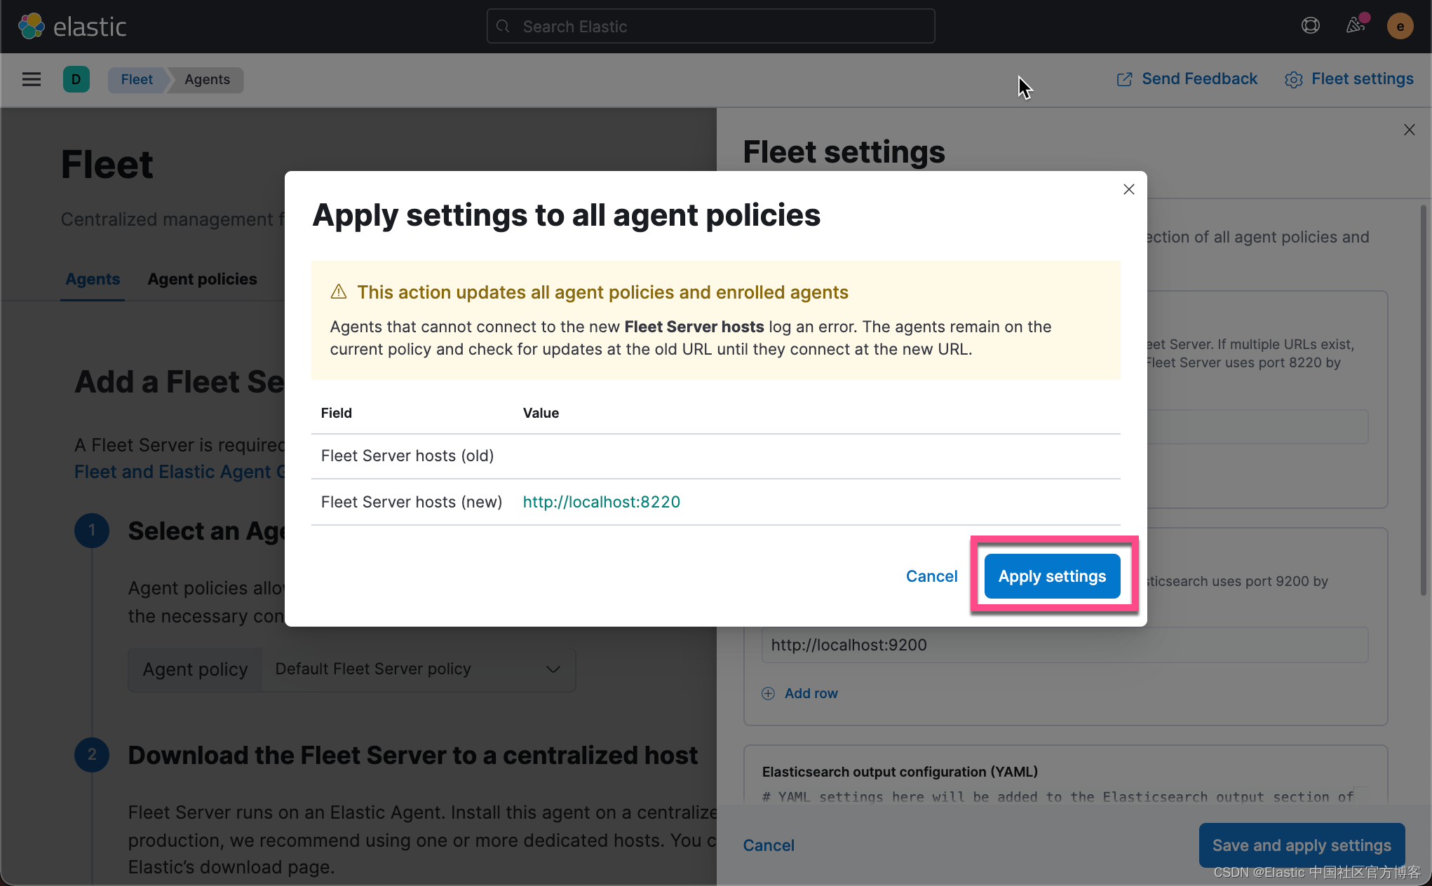This screenshot has width=1432, height=886.
Task: Open the hamburger navigation menu
Action: (x=32, y=79)
